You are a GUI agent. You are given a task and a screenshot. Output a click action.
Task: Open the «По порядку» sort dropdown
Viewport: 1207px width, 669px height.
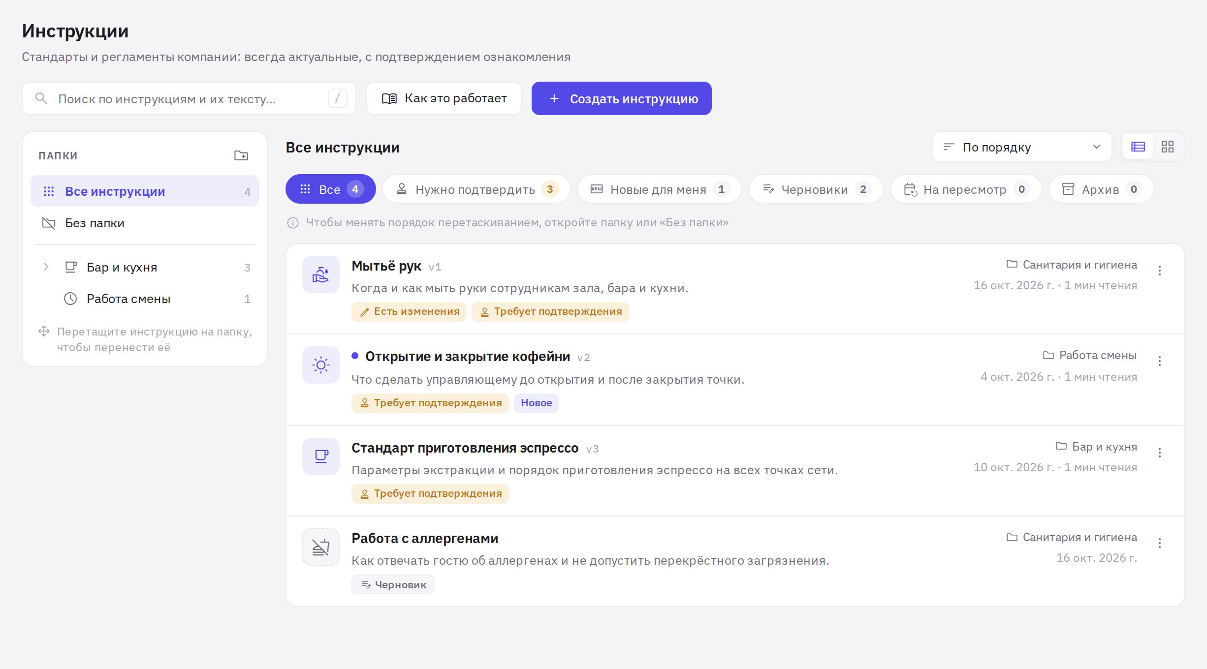click(1022, 147)
